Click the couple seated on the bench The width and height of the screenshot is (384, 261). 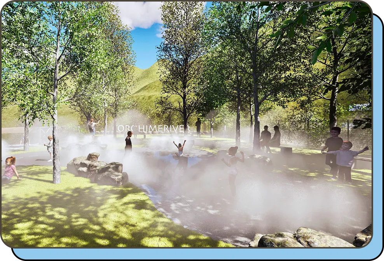(x=270, y=137)
